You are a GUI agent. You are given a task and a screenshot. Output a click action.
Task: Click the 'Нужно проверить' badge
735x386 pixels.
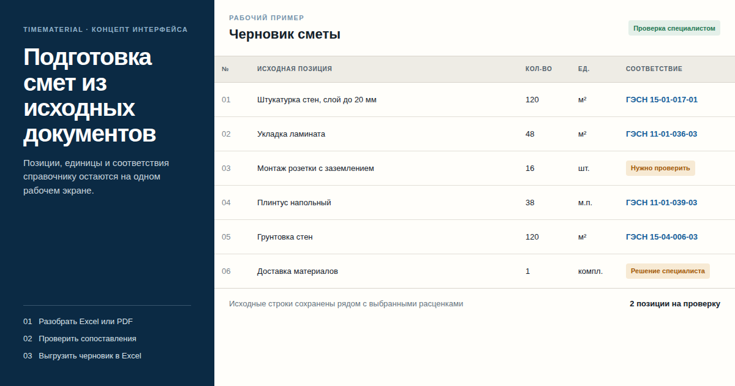coord(660,168)
